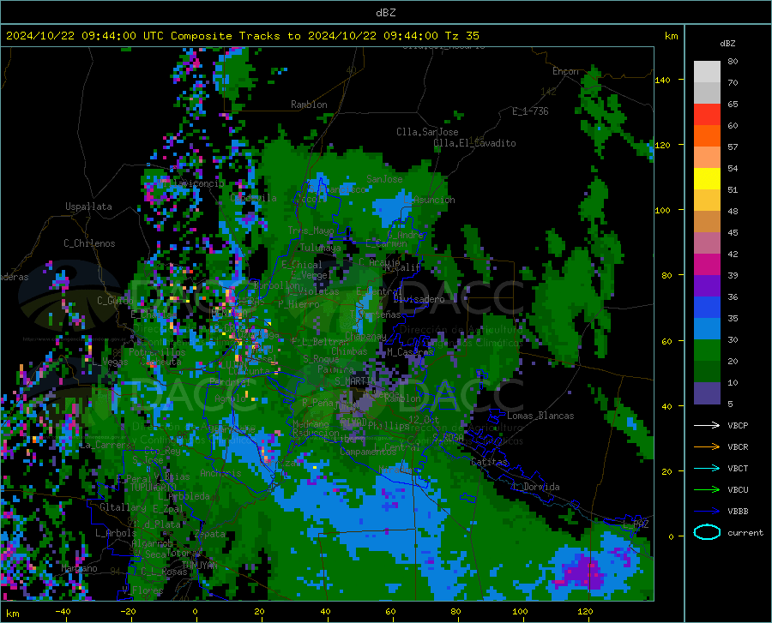Click the 'Potrerillos' map label
The width and height of the screenshot is (772, 623).
tap(157, 352)
